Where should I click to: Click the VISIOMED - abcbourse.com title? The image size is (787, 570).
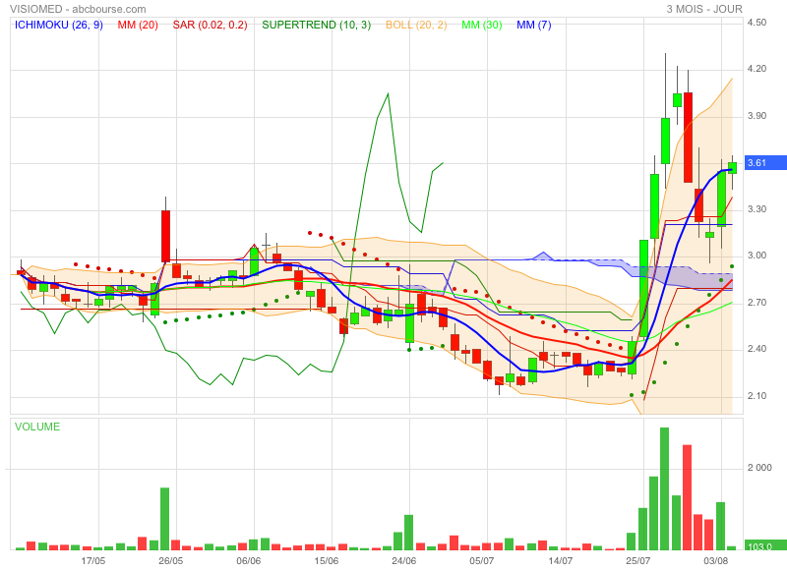78,9
